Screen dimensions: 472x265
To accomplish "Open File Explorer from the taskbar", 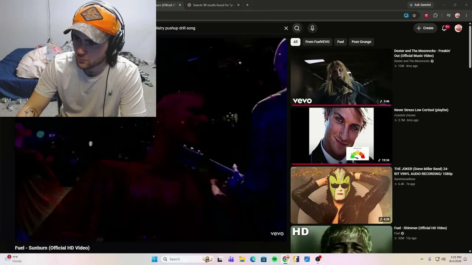I will click(x=242, y=259).
